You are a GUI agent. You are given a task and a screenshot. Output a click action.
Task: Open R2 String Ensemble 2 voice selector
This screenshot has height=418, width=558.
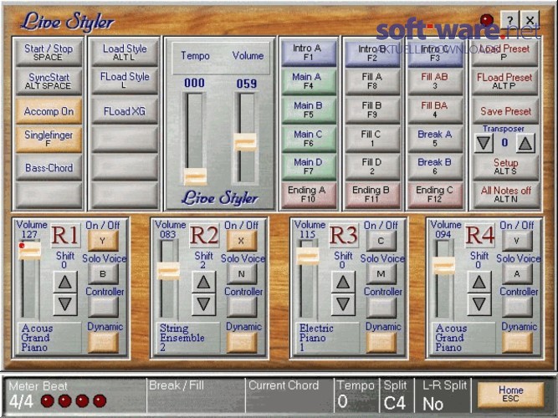(188, 338)
